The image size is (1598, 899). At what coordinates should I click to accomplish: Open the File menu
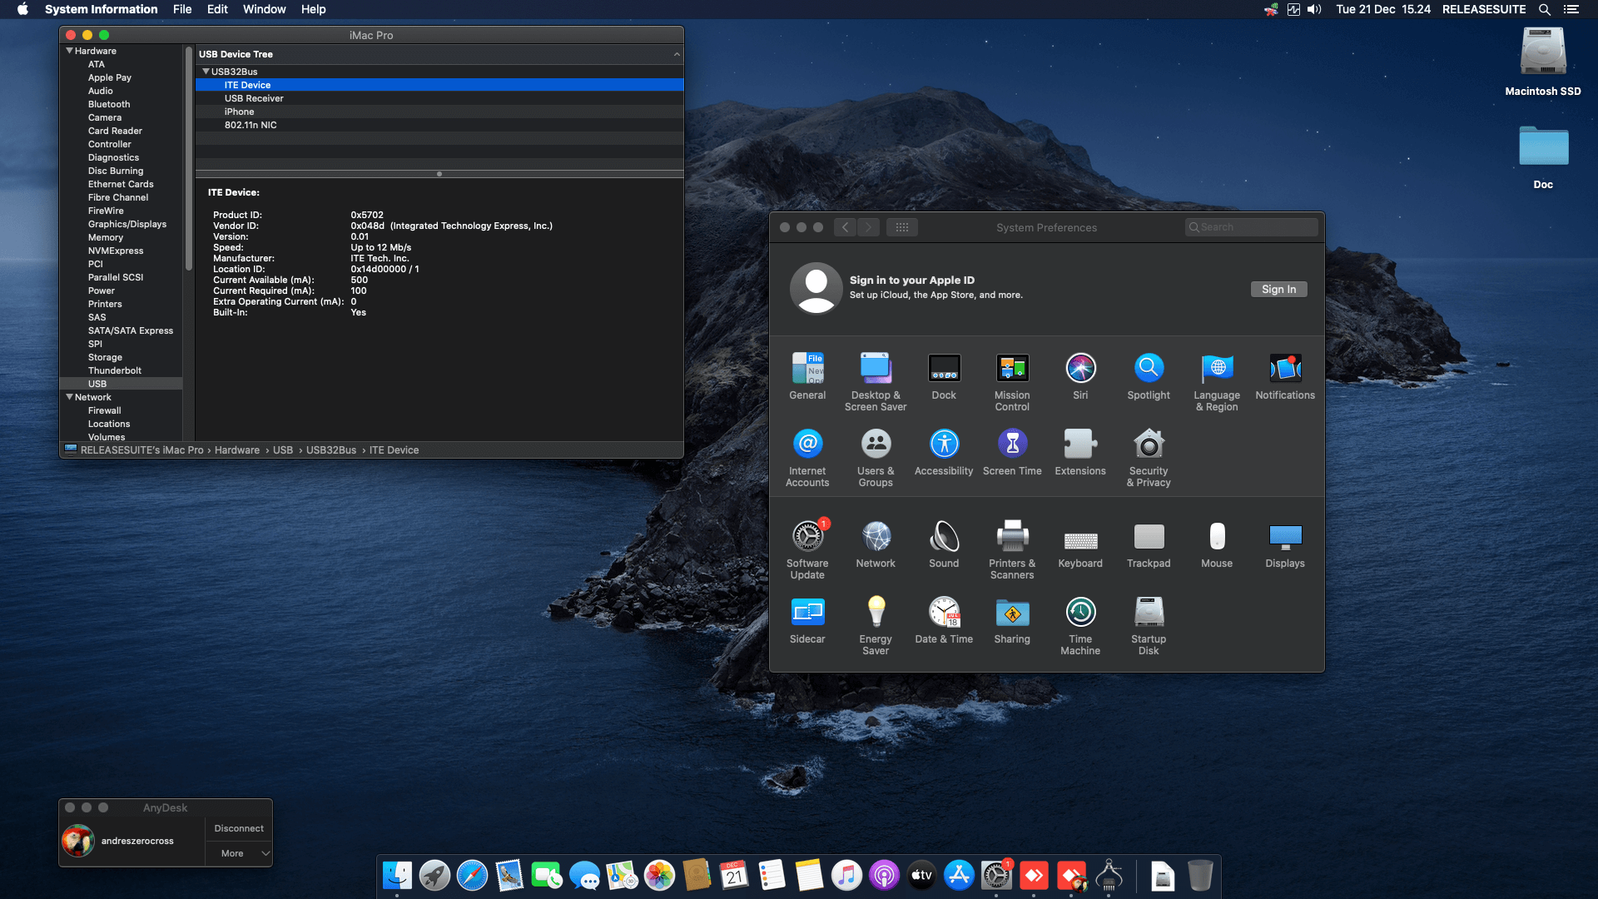[x=182, y=9]
